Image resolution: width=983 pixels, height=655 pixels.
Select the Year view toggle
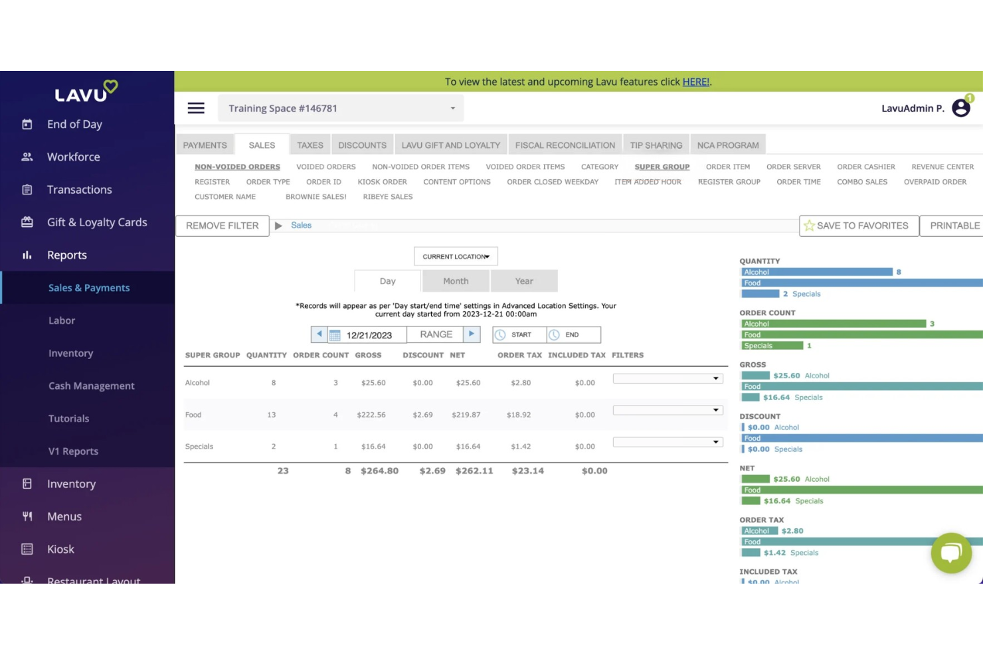(x=524, y=281)
